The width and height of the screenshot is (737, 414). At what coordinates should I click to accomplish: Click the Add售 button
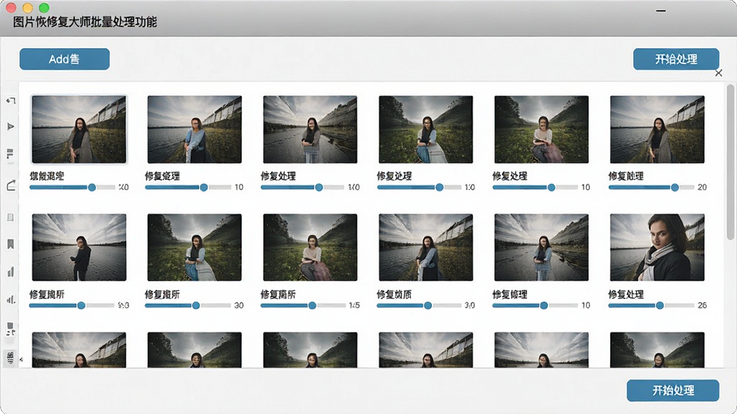[64, 59]
